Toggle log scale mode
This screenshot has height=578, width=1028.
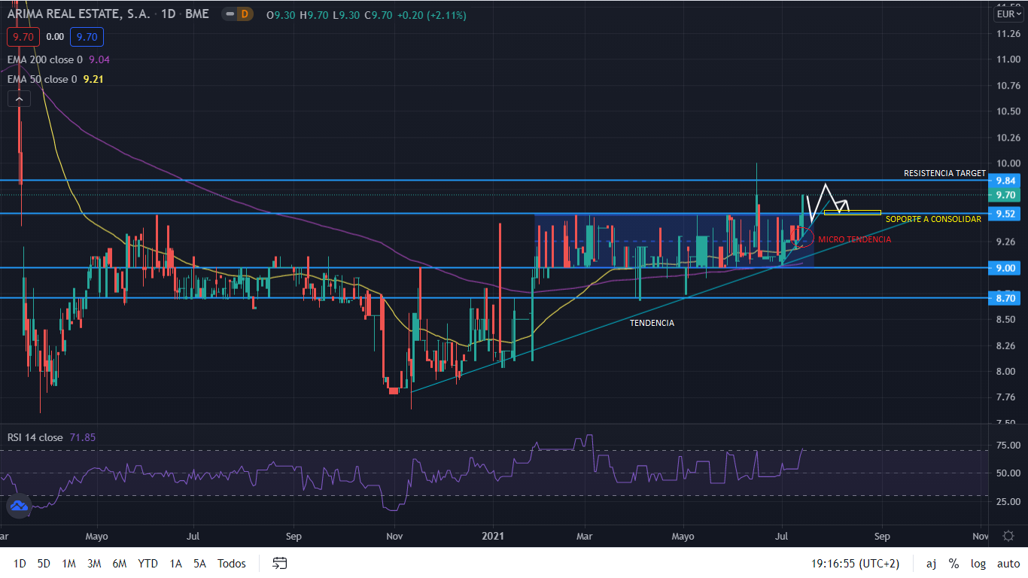click(978, 563)
